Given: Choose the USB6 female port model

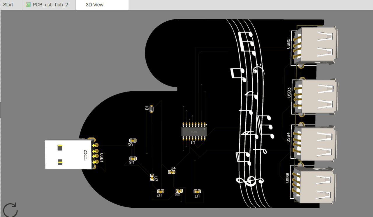Looking at the screenshot, I should click(314, 185).
